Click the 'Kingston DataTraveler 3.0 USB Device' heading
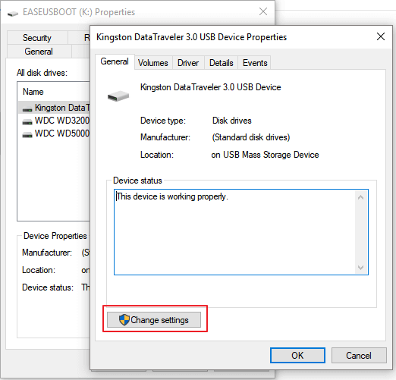396x380 pixels. point(211,87)
